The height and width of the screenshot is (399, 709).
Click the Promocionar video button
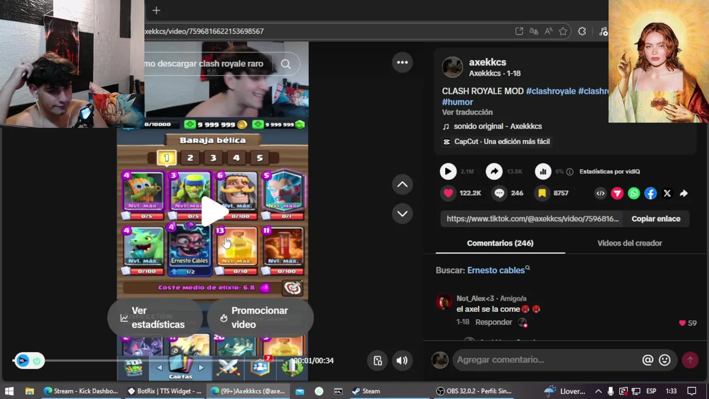pyautogui.click(x=259, y=318)
